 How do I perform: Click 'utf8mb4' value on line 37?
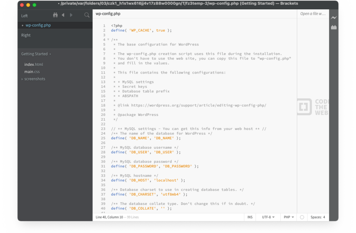[x=171, y=194]
